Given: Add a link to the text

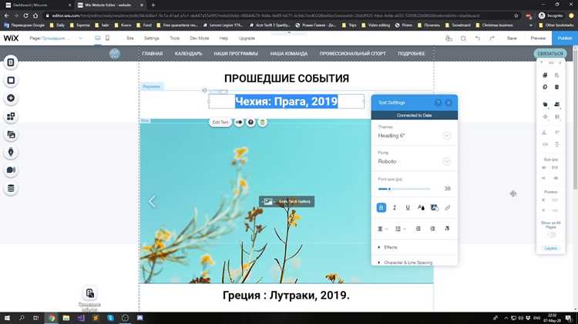Looking at the screenshot, I should click(x=448, y=208).
